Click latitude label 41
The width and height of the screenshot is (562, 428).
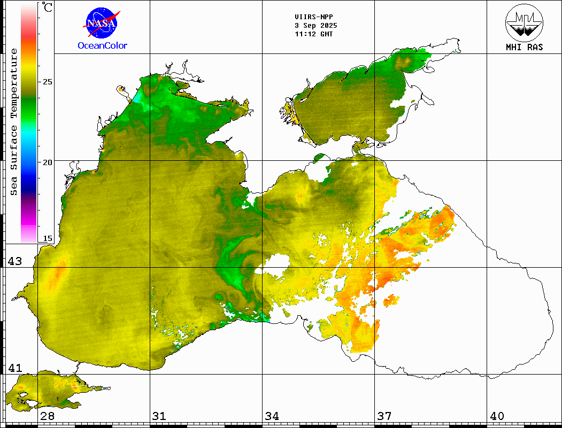(14, 368)
